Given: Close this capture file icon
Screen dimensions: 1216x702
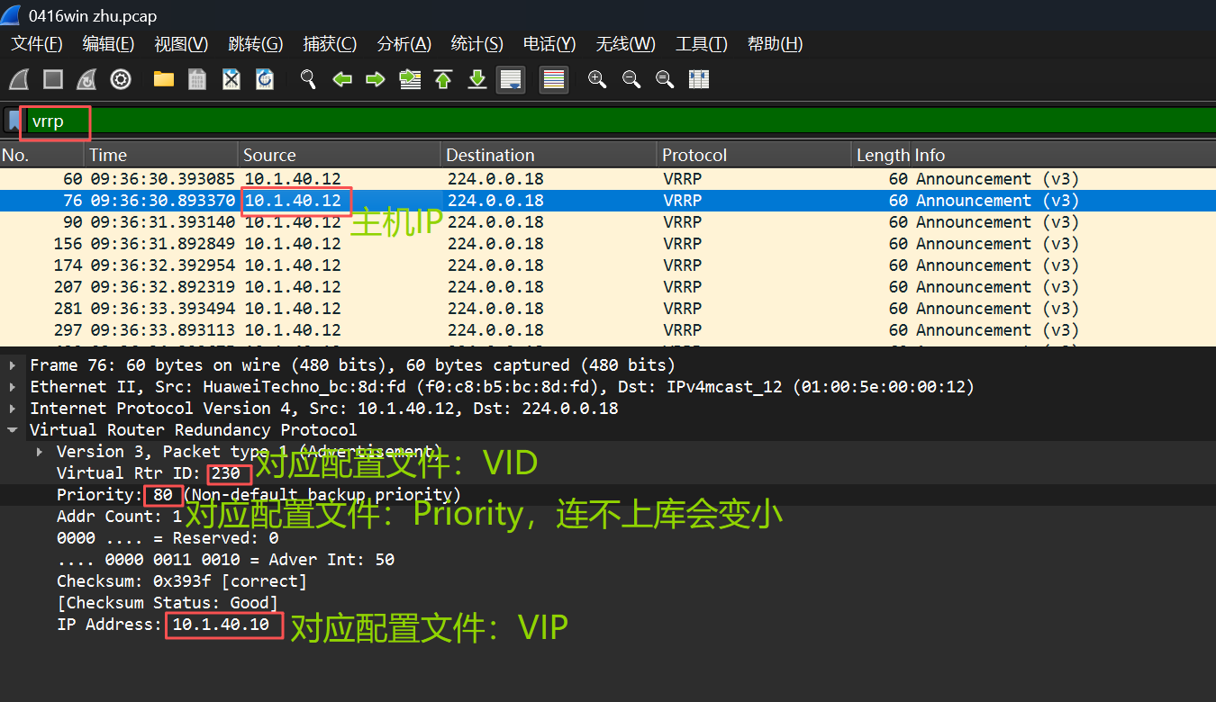Looking at the screenshot, I should [231, 79].
